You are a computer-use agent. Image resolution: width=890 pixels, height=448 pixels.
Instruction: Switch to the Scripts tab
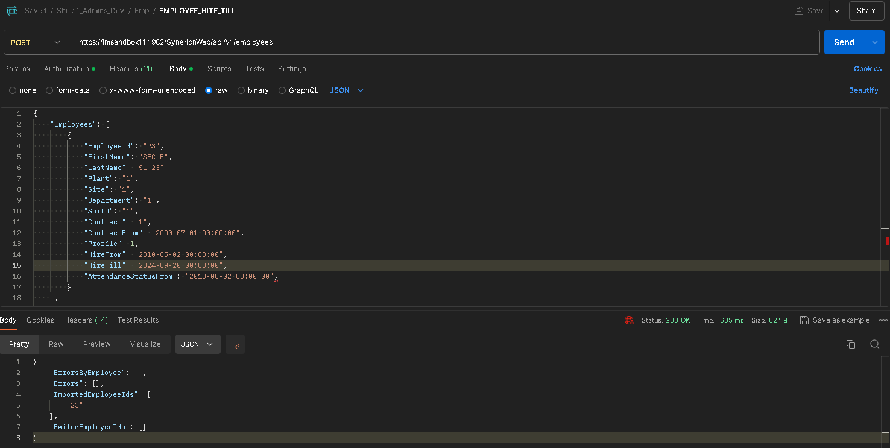pyautogui.click(x=219, y=69)
